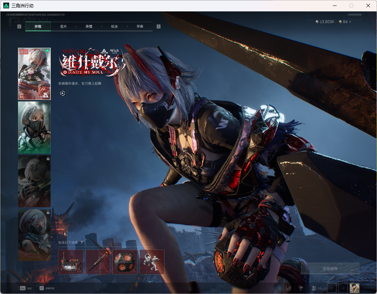The height and width of the screenshot is (294, 377).
Task: Click the silver currency coin icon
Action: pyautogui.click(x=317, y=22)
